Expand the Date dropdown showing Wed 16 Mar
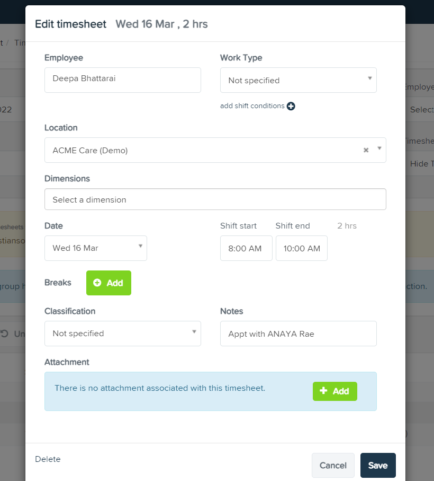This screenshot has width=434, height=481. 140,248
